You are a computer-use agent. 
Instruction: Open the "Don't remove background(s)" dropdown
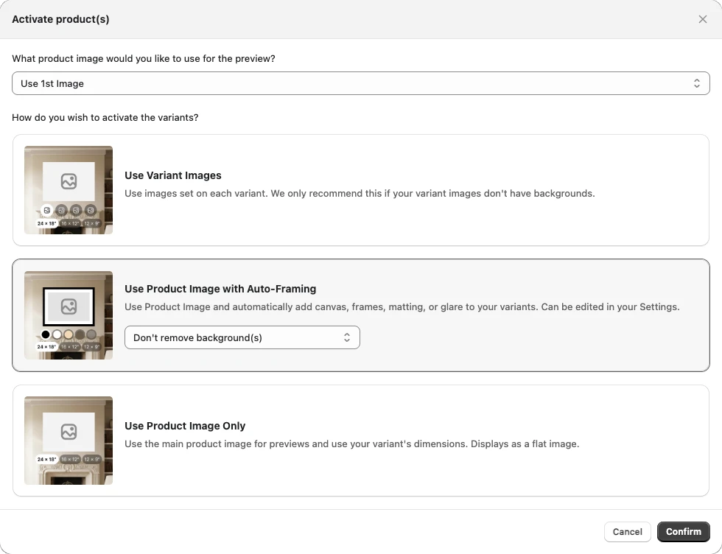click(x=242, y=337)
